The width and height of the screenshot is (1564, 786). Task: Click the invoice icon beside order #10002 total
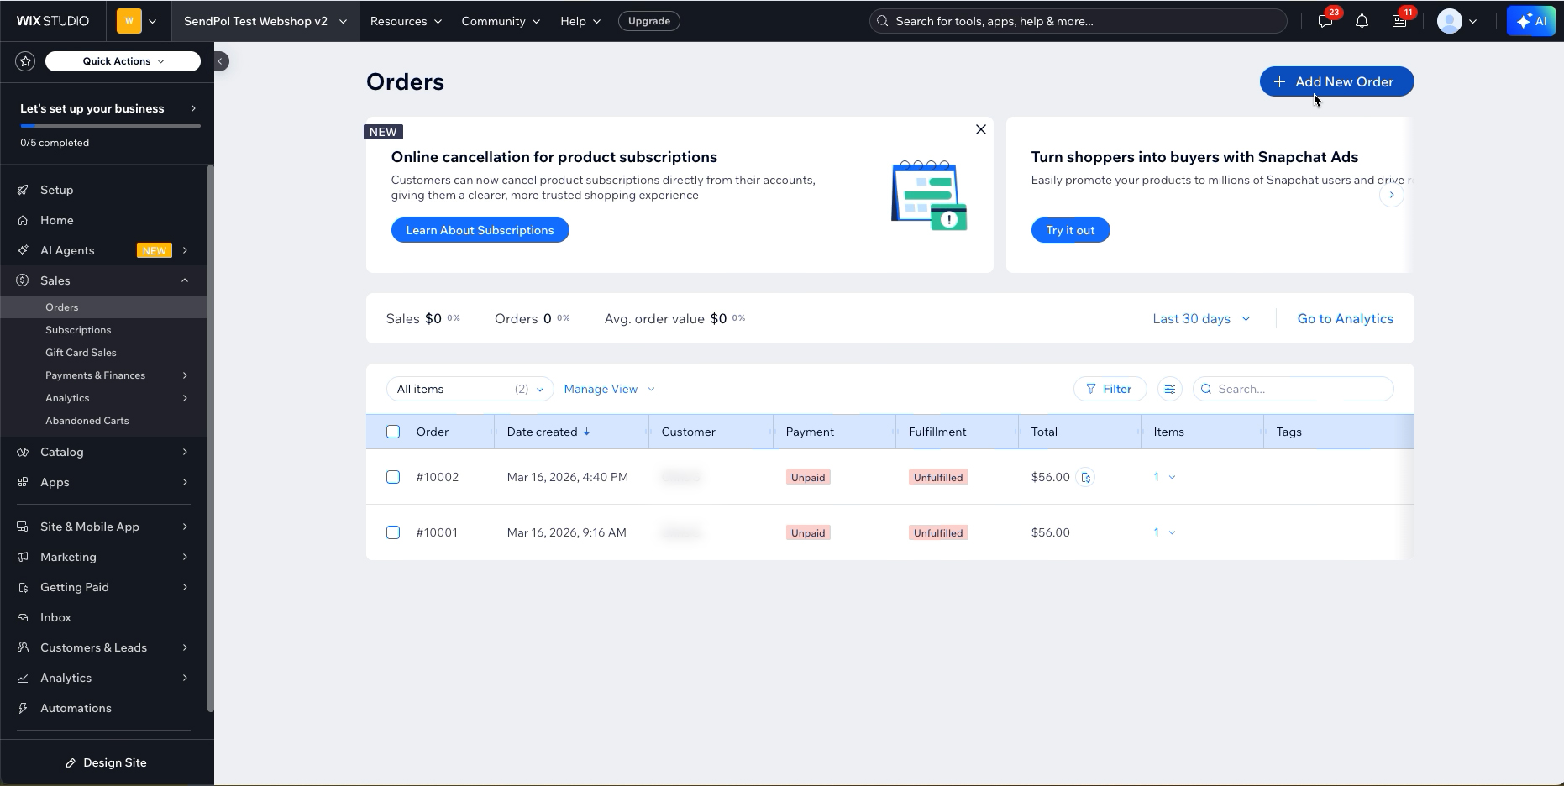tap(1085, 477)
